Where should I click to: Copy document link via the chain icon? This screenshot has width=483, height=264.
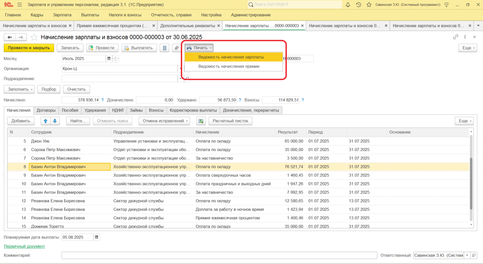[455, 37]
